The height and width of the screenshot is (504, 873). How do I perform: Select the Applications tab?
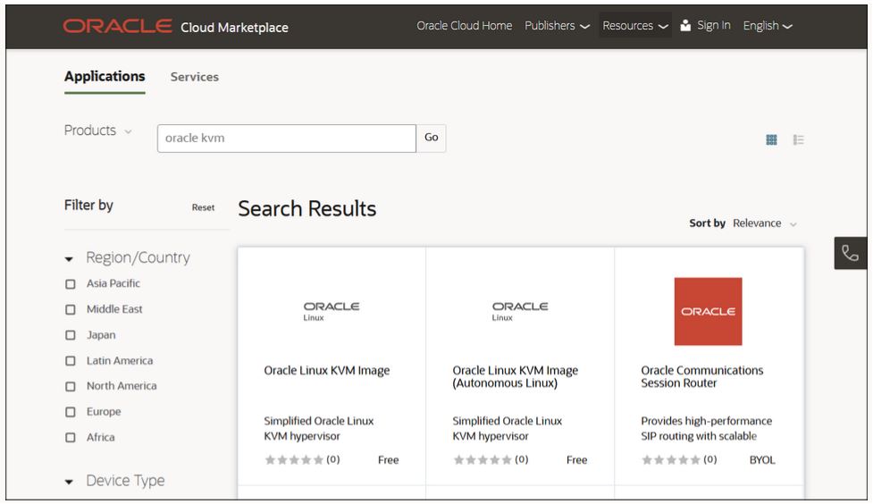tap(105, 76)
